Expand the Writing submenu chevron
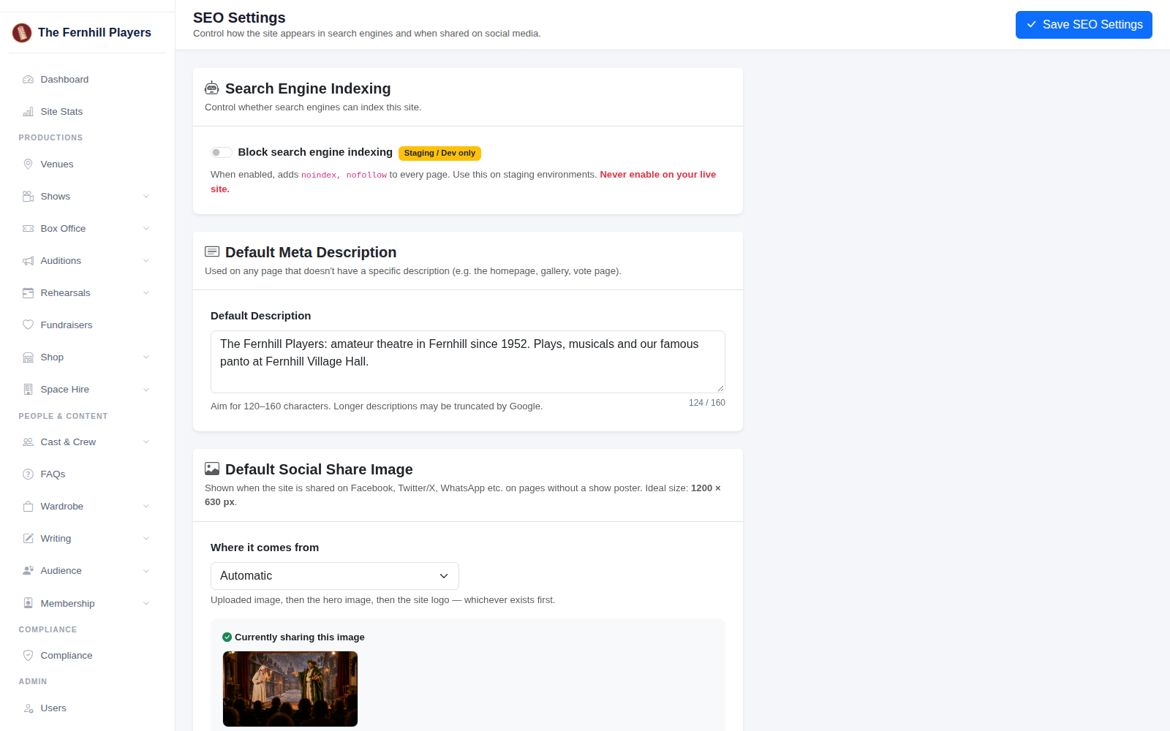This screenshot has height=731, width=1170. tap(146, 539)
